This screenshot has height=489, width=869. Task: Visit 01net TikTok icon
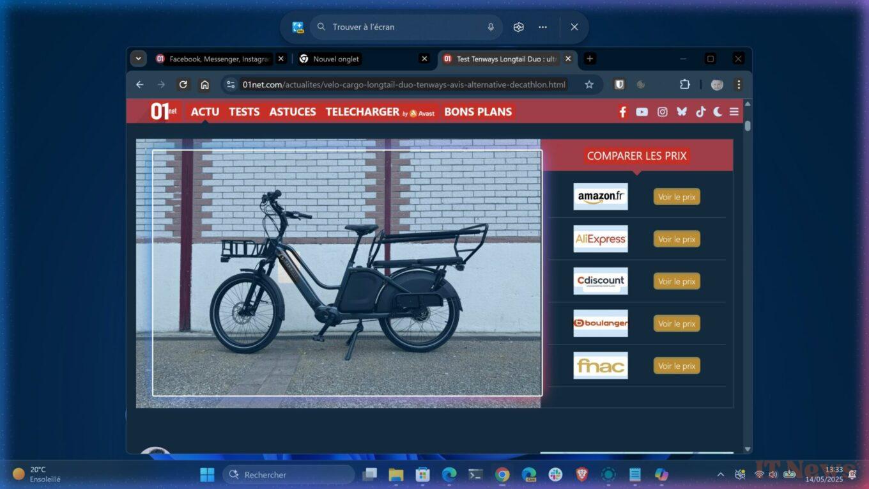[x=701, y=112]
